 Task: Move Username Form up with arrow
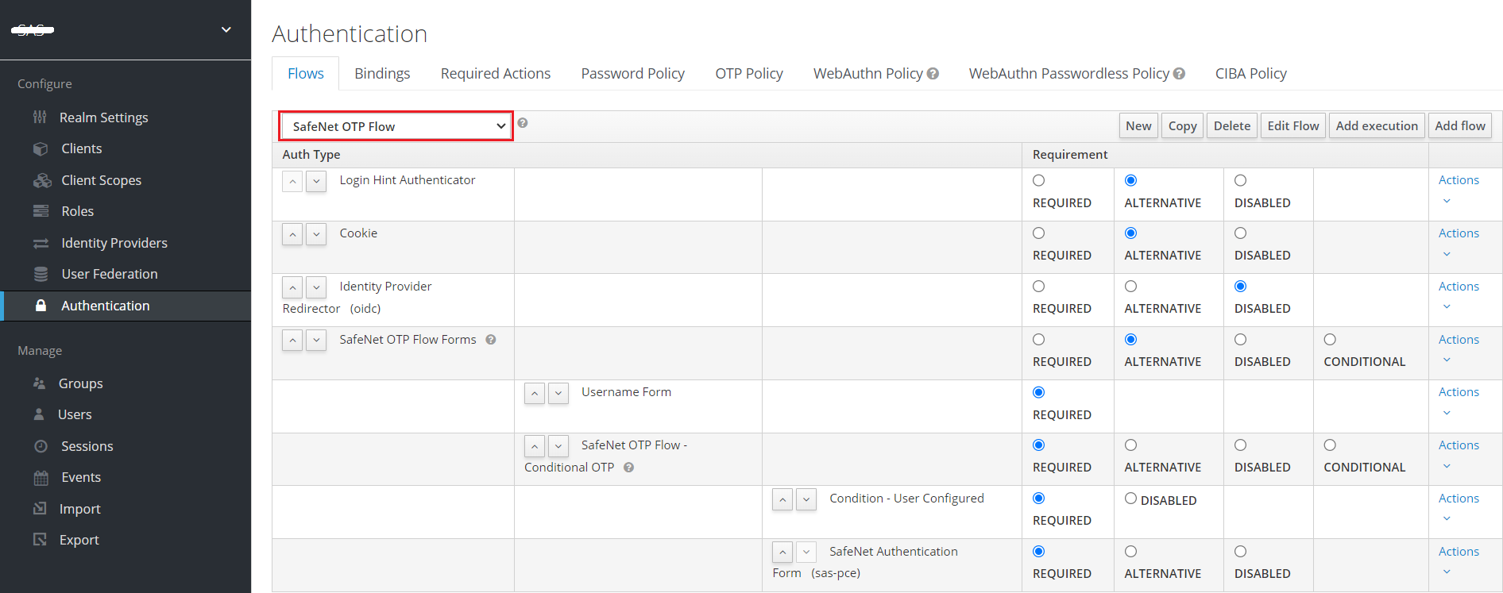[x=535, y=394]
